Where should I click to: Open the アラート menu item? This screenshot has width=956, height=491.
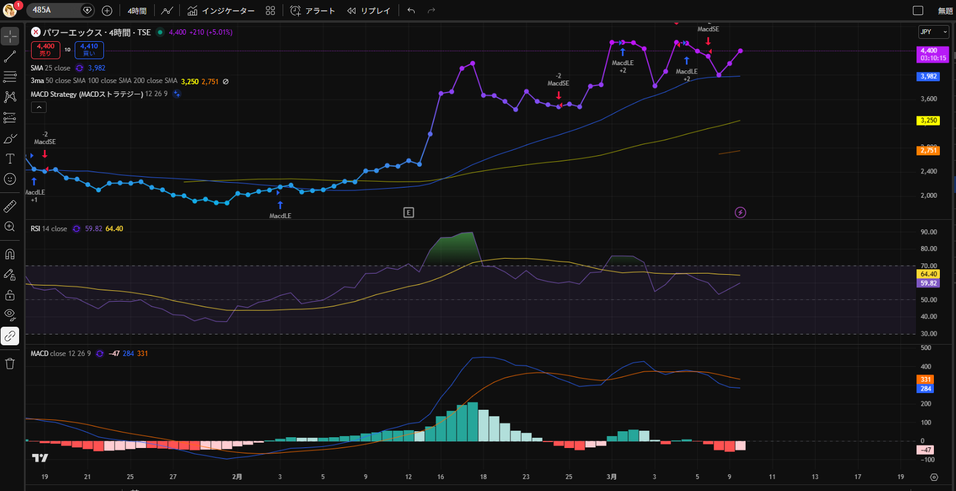[312, 11]
